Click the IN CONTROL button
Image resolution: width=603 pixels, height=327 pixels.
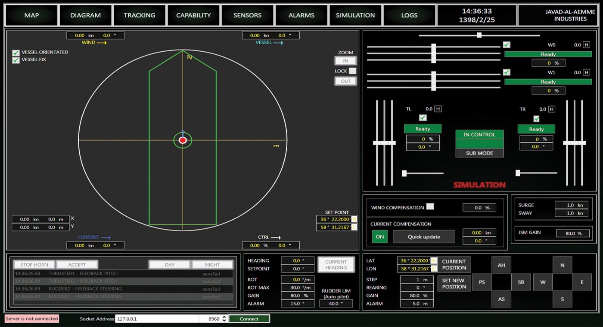click(x=479, y=134)
